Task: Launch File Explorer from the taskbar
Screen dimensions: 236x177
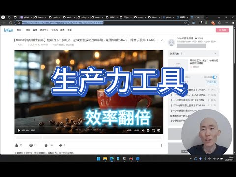Action: point(105,159)
